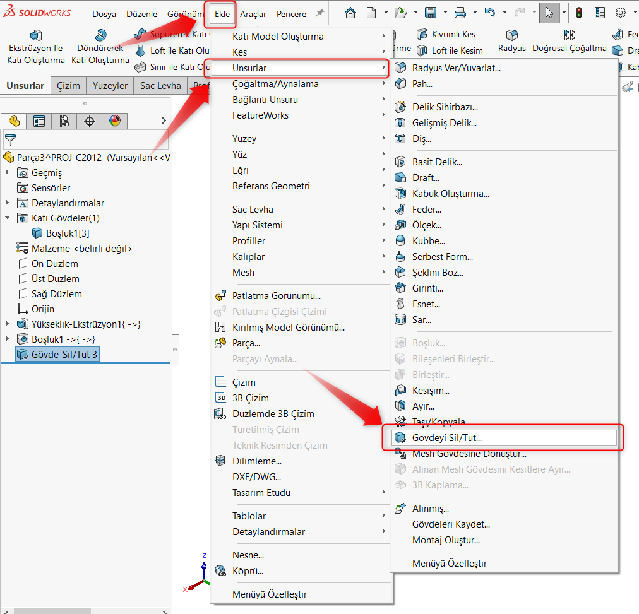Switch to the Sac Levha ribbon tab
Screen dimensions: 639x614
pos(160,85)
